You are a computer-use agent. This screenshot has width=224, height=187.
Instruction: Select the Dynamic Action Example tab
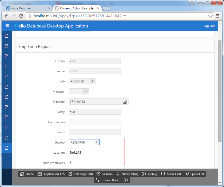coord(77,8)
